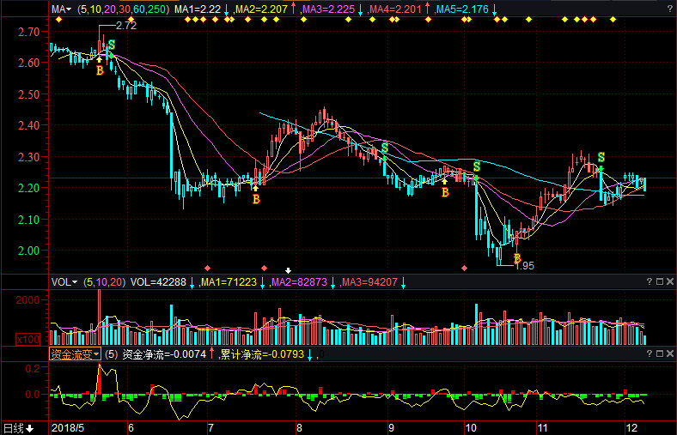The height and width of the screenshot is (435, 677).
Task: Click the 2018/5 date label on the time axis
Action: tap(68, 427)
